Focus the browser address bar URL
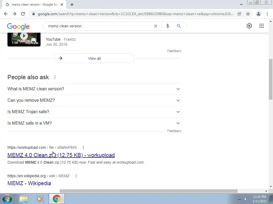 click(135, 14)
